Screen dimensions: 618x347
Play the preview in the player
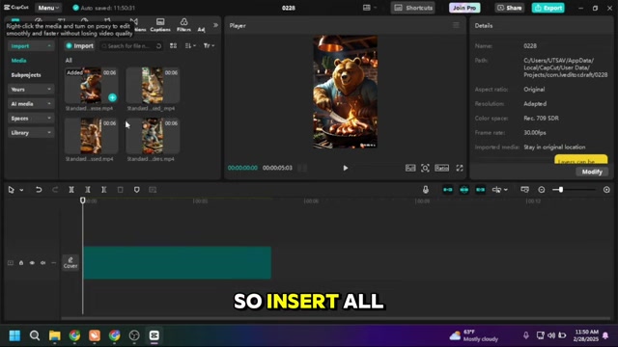(346, 168)
